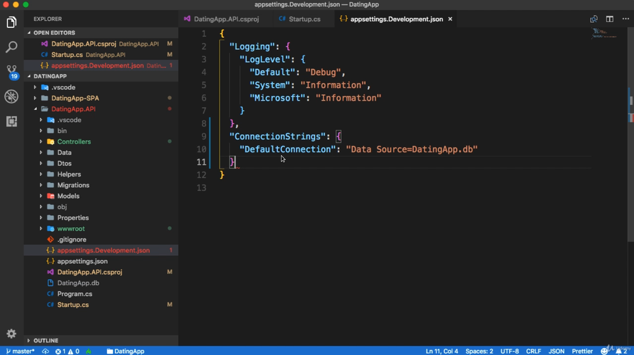Select Startup.cs in Open Editors

101,54
